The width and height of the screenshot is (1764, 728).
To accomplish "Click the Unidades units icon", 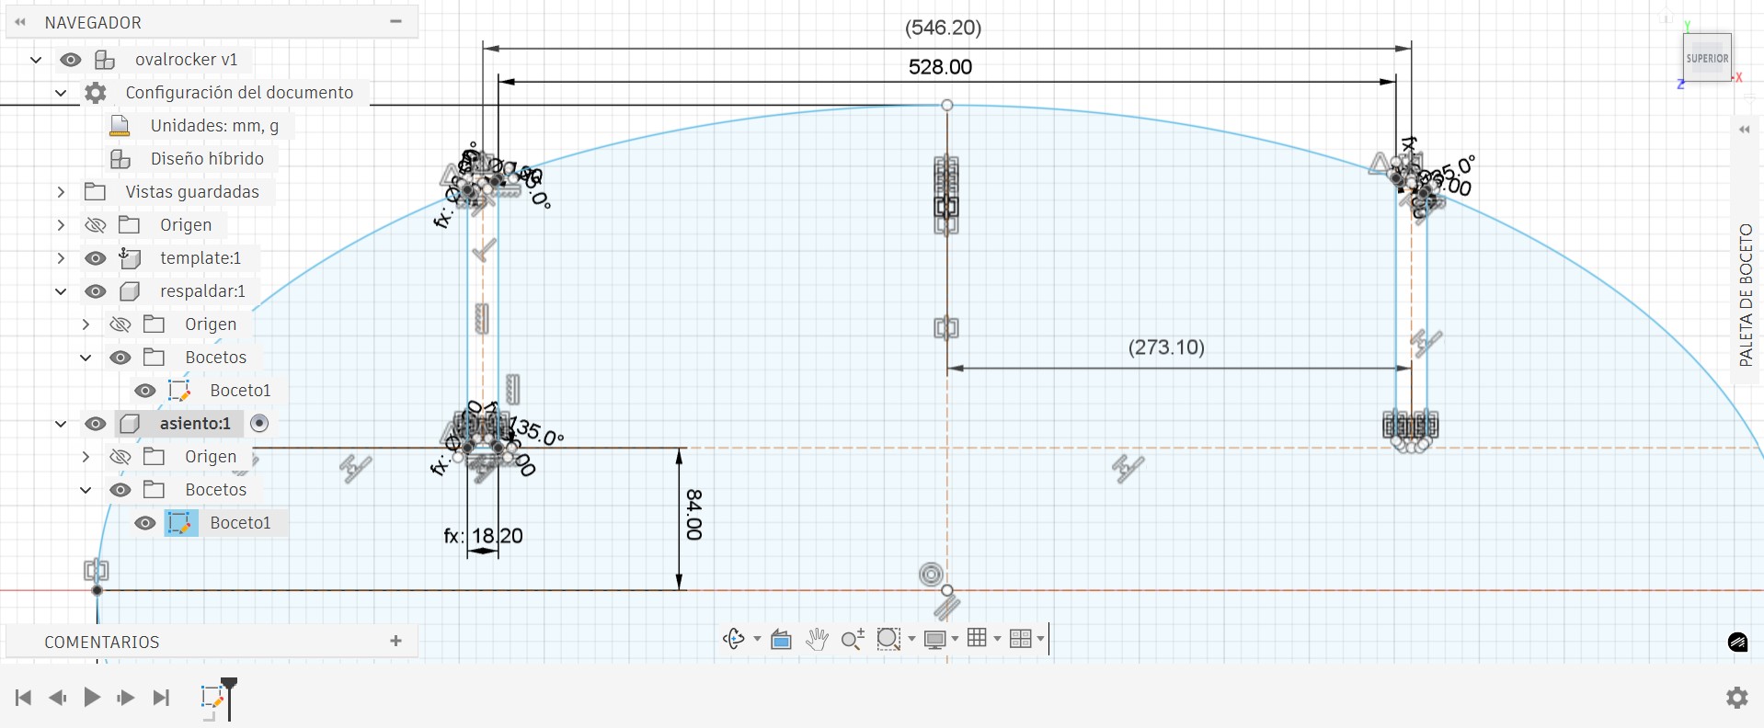I will click(120, 126).
